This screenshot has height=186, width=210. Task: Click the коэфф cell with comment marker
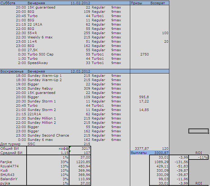pos(64,148)
